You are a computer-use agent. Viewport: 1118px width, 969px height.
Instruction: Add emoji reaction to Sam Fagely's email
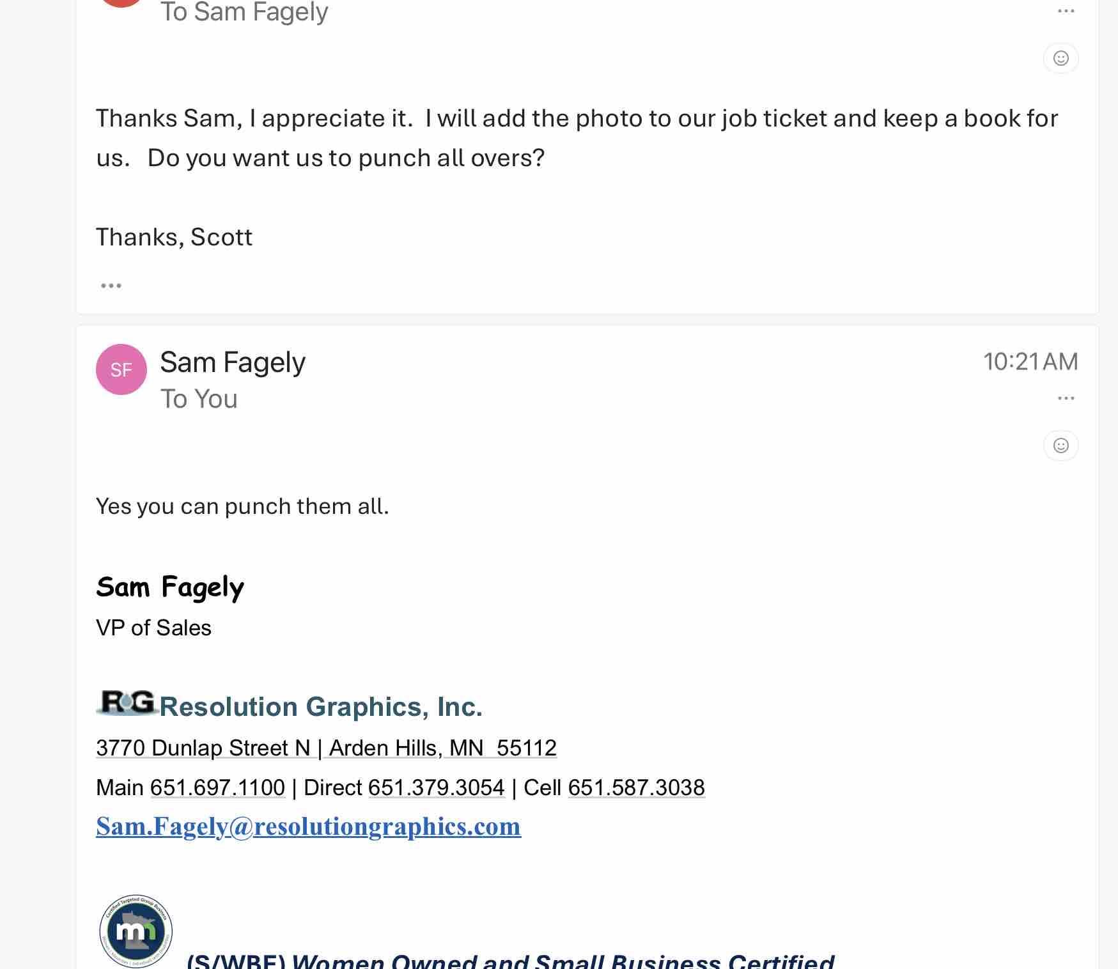pos(1060,446)
